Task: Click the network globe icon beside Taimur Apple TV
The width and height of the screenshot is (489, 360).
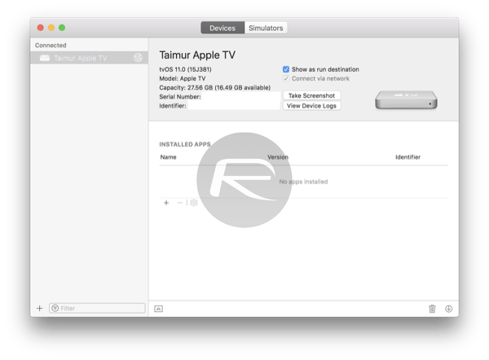Action: pos(138,58)
